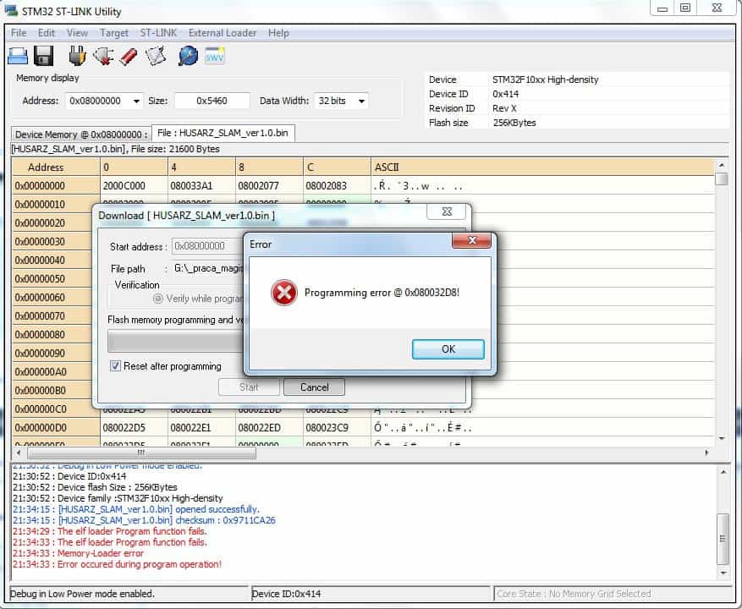This screenshot has height=609, width=742.
Task: Click cell 080022D5 in row 0x000000D0
Action: point(134,428)
